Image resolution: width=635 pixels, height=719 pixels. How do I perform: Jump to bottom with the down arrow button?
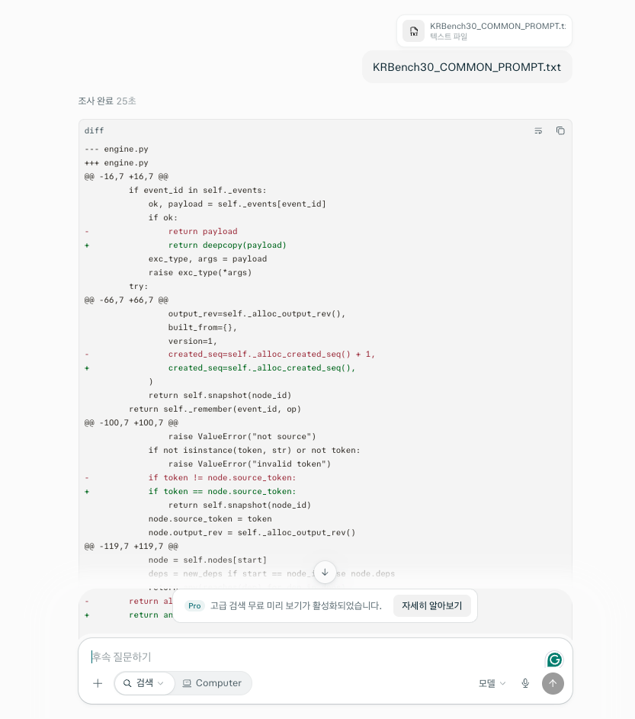[x=325, y=573]
